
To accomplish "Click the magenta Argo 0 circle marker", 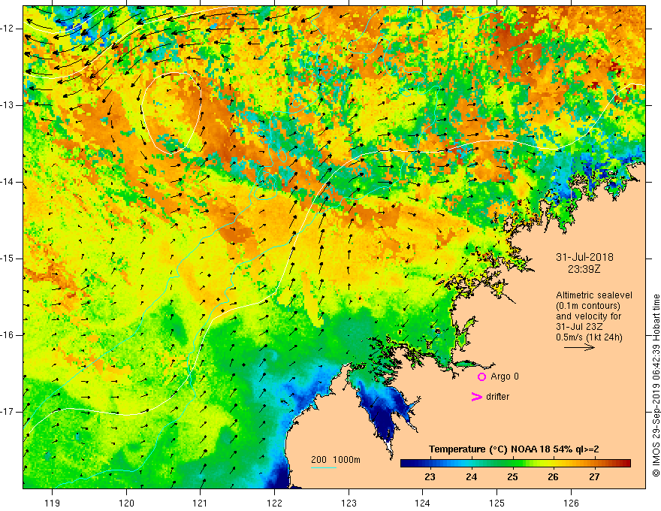I will pos(481,377).
